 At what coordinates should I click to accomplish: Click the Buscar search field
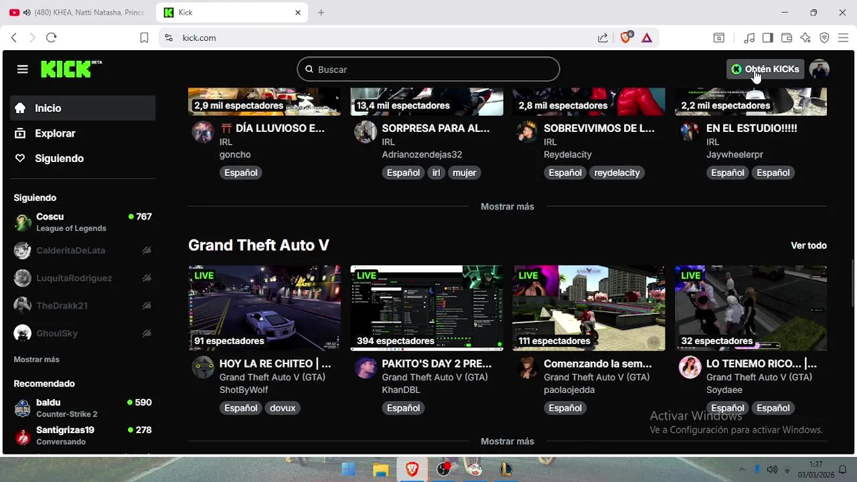428,69
